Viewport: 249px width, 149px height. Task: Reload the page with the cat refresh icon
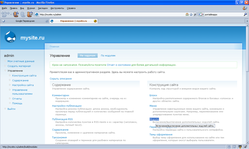16,14
